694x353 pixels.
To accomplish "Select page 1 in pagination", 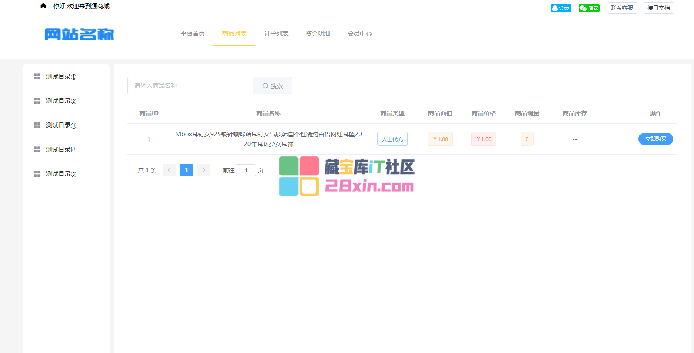I will click(x=186, y=170).
